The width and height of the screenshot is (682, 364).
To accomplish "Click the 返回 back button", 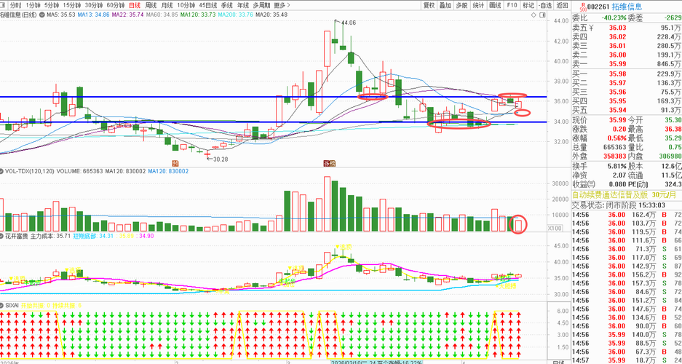I will pos(562,5).
